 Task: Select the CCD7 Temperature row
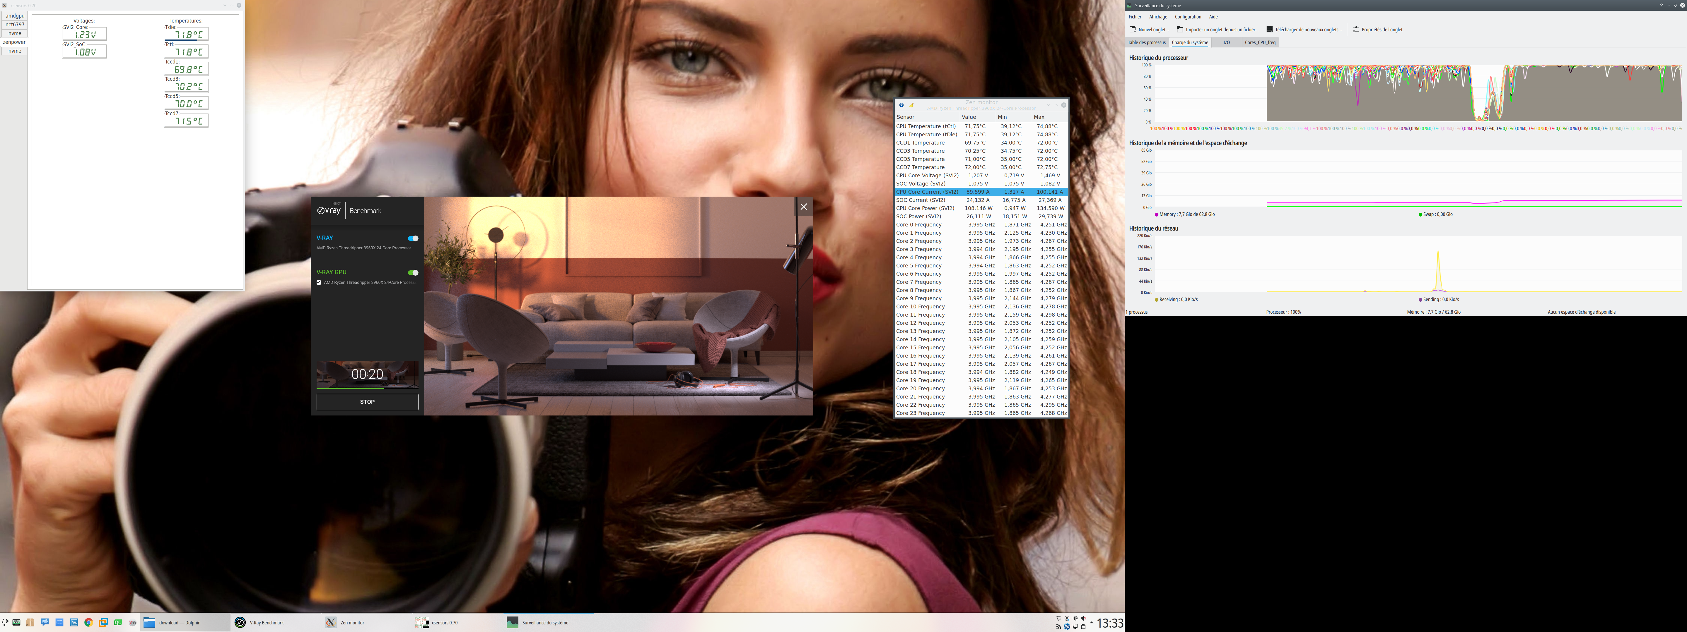click(982, 167)
